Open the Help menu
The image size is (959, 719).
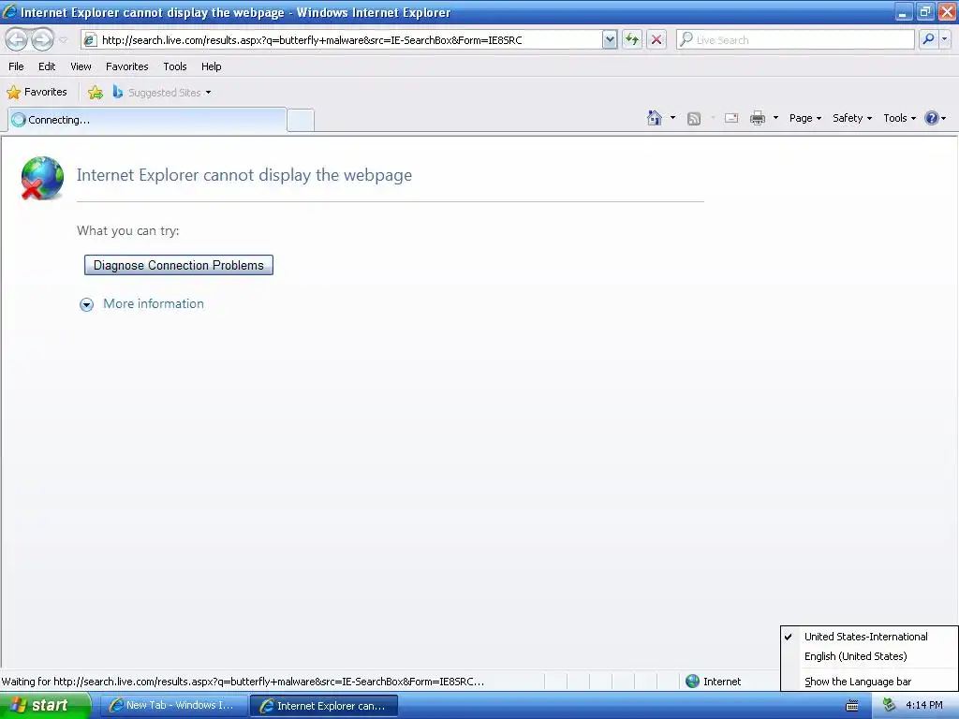click(x=211, y=66)
